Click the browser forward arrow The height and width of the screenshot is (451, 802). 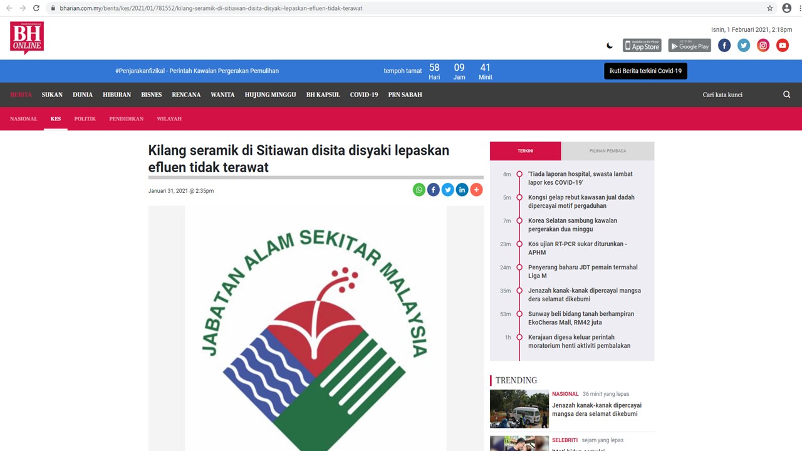pyautogui.click(x=23, y=8)
